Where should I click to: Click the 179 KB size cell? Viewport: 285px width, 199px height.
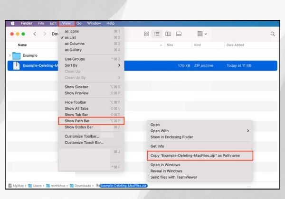coord(184,66)
